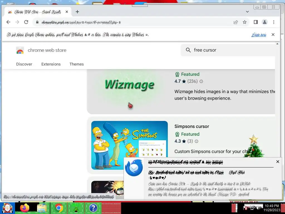
Task: Launch Firefox from the taskbar
Action: pos(24,208)
